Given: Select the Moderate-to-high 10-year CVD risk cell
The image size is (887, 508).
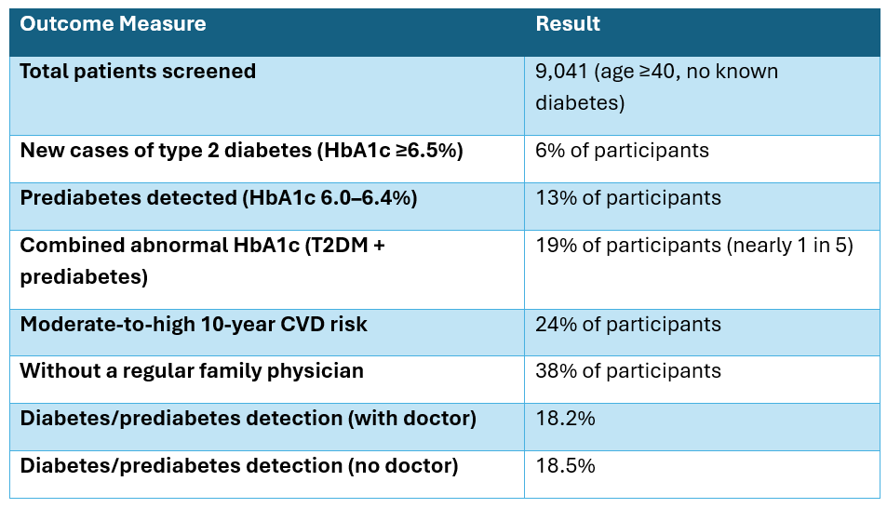Looking at the screenshot, I should coord(194,325).
